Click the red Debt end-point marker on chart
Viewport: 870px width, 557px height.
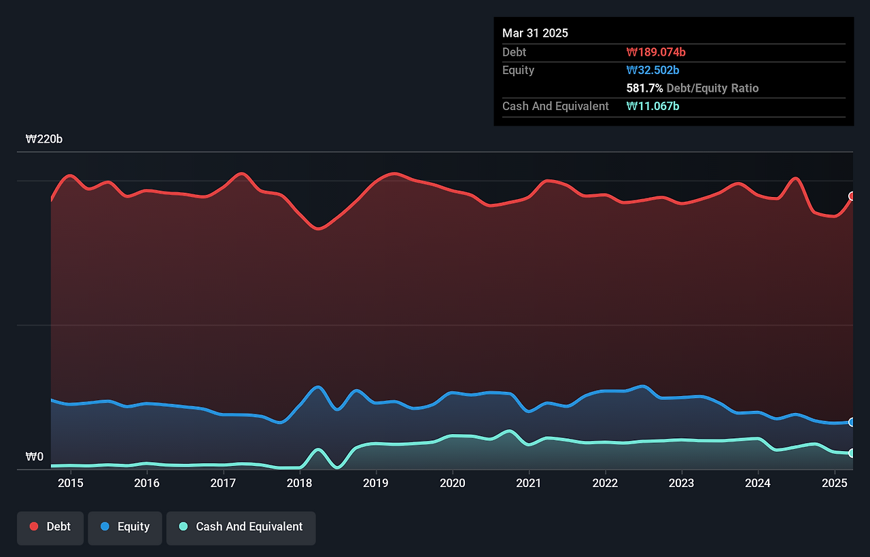(x=852, y=196)
